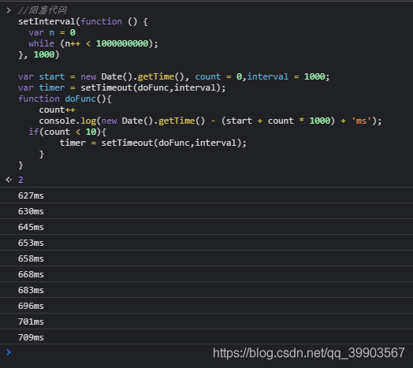Click the setInterval(function () { code line
Viewport: 413px width, 368px height.
point(83,21)
